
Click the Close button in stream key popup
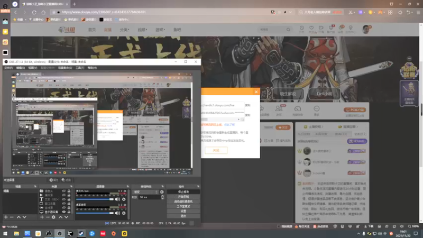pos(216,150)
